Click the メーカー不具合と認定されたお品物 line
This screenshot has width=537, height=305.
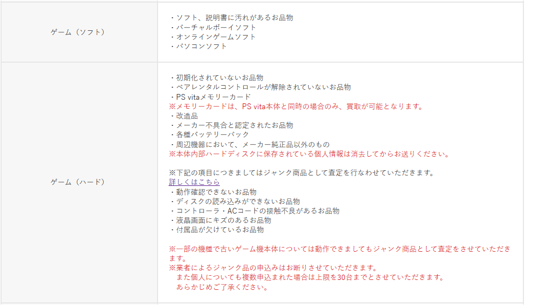click(x=231, y=125)
